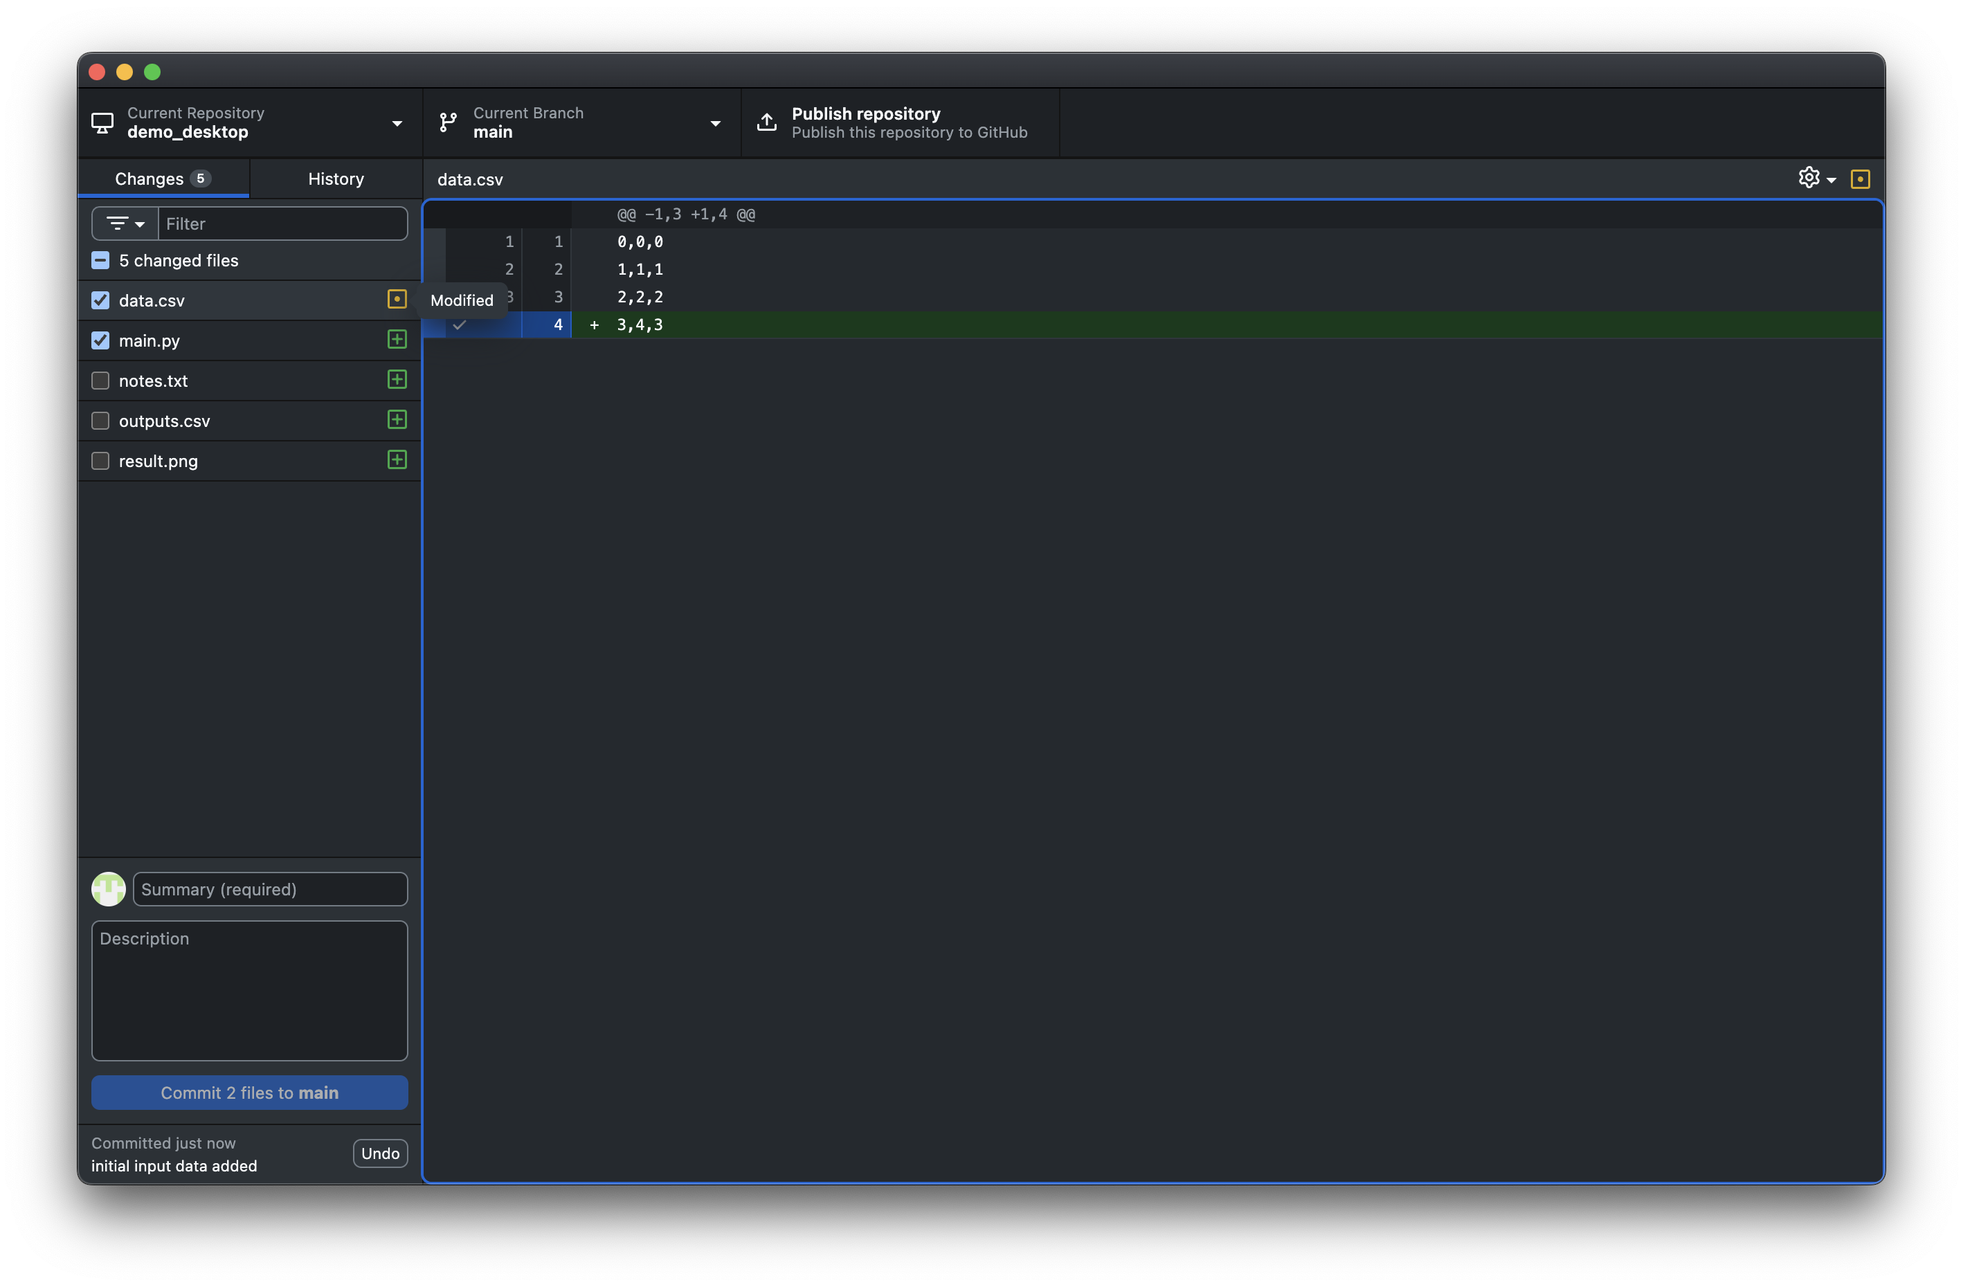Click the publish upload arrow icon
The width and height of the screenshot is (1963, 1287).
[x=767, y=122]
